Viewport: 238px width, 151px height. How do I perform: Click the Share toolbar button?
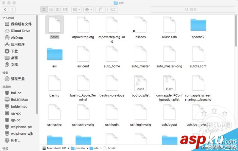click(101, 10)
